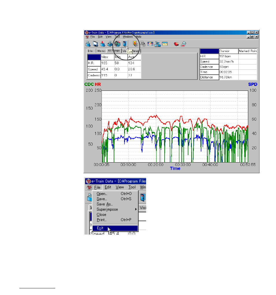
Task: Click the door icon in the lower File-menu screenshot
Action: click(x=143, y=198)
